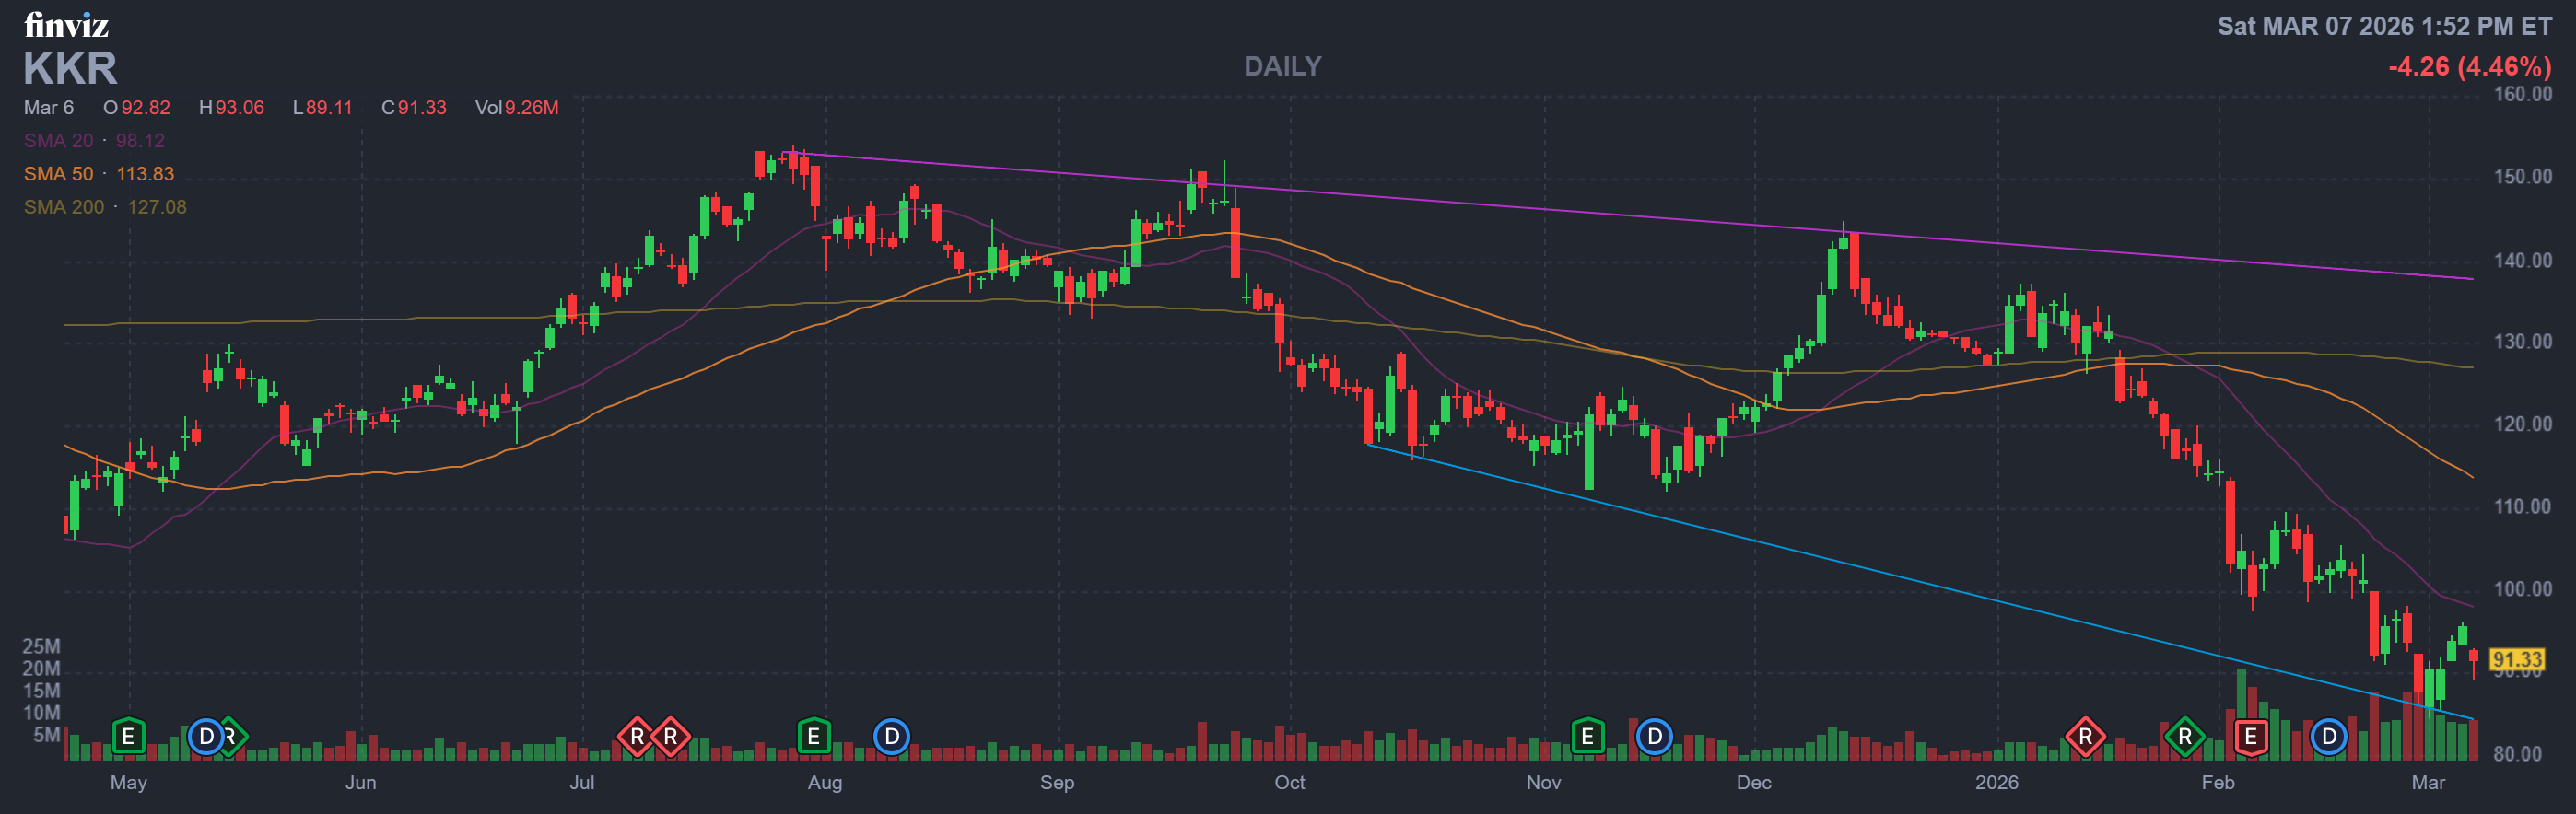Screen dimensions: 2576x814
Task: Open the blue dividend marker in August
Action: coord(891,737)
